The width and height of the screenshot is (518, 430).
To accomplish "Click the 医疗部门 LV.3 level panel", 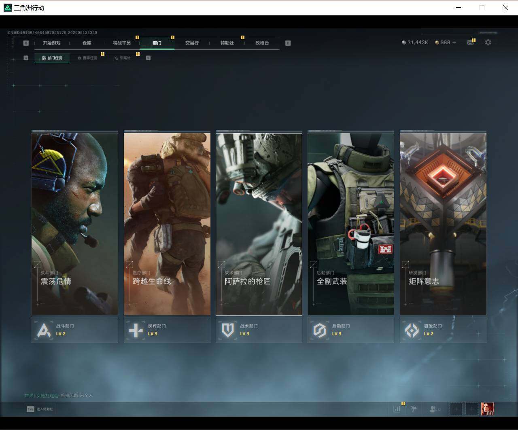I will pos(167,330).
